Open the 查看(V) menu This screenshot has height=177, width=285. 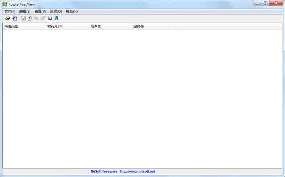40,11
